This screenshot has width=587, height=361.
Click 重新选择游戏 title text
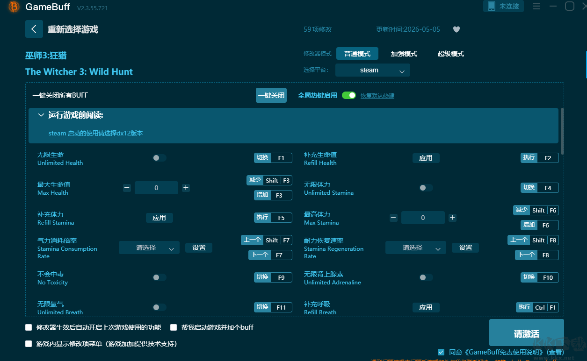click(73, 29)
